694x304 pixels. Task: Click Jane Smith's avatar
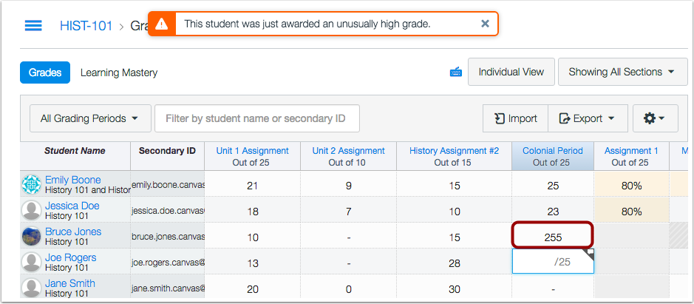(32, 288)
